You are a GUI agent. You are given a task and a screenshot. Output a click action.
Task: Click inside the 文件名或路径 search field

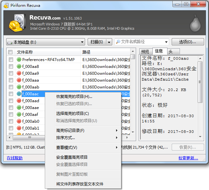(142, 42)
